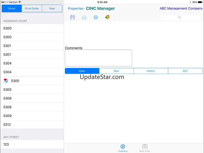
Task: Switch to Drive Order sorting
Action: click(x=32, y=8)
